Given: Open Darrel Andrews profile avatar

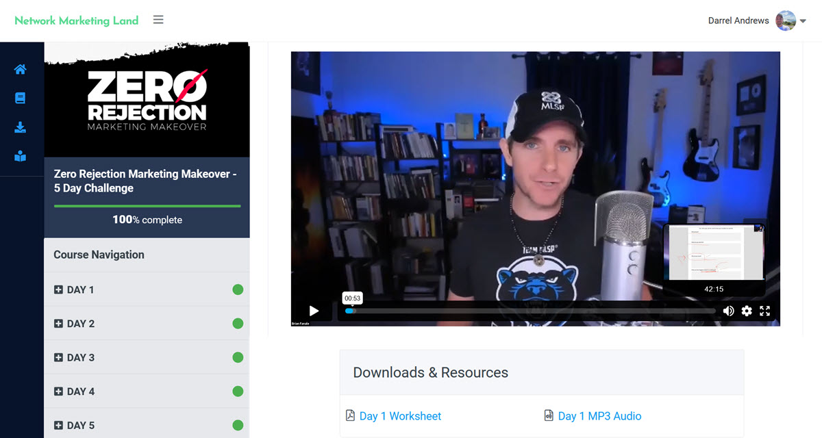Looking at the screenshot, I should [x=786, y=21].
